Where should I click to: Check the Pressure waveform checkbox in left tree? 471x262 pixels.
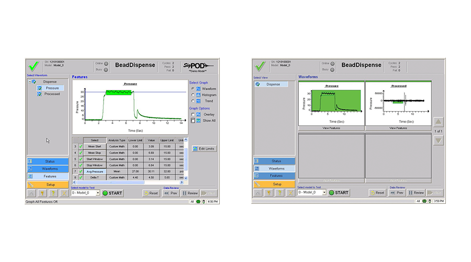[40, 88]
